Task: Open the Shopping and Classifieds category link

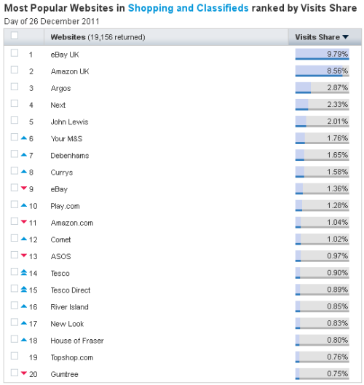Action: 188,8
